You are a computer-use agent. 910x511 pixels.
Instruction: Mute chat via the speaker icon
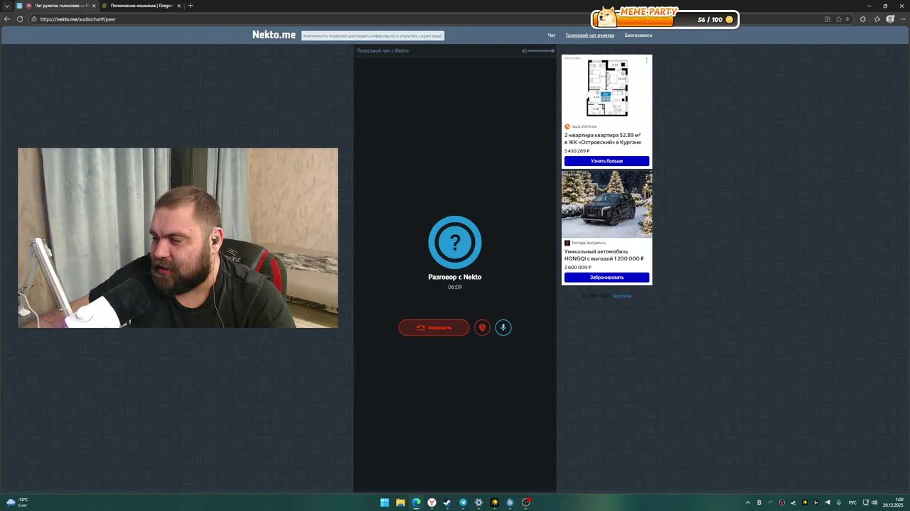point(524,50)
